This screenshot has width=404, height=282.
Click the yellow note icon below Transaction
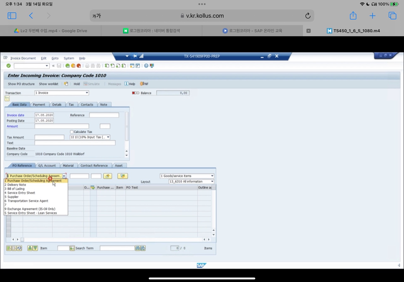coord(7,99)
